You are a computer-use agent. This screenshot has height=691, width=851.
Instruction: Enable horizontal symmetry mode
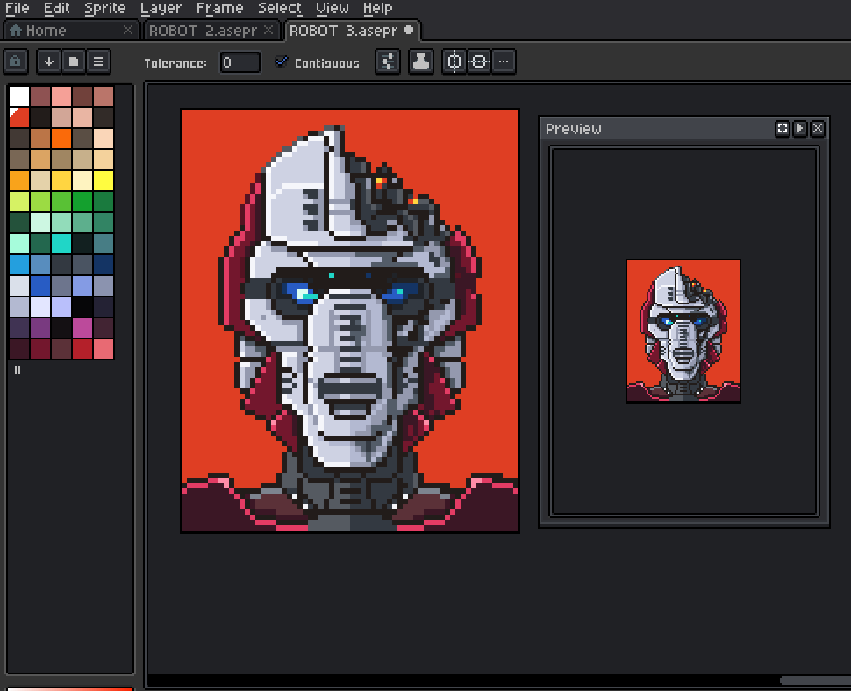click(x=478, y=61)
